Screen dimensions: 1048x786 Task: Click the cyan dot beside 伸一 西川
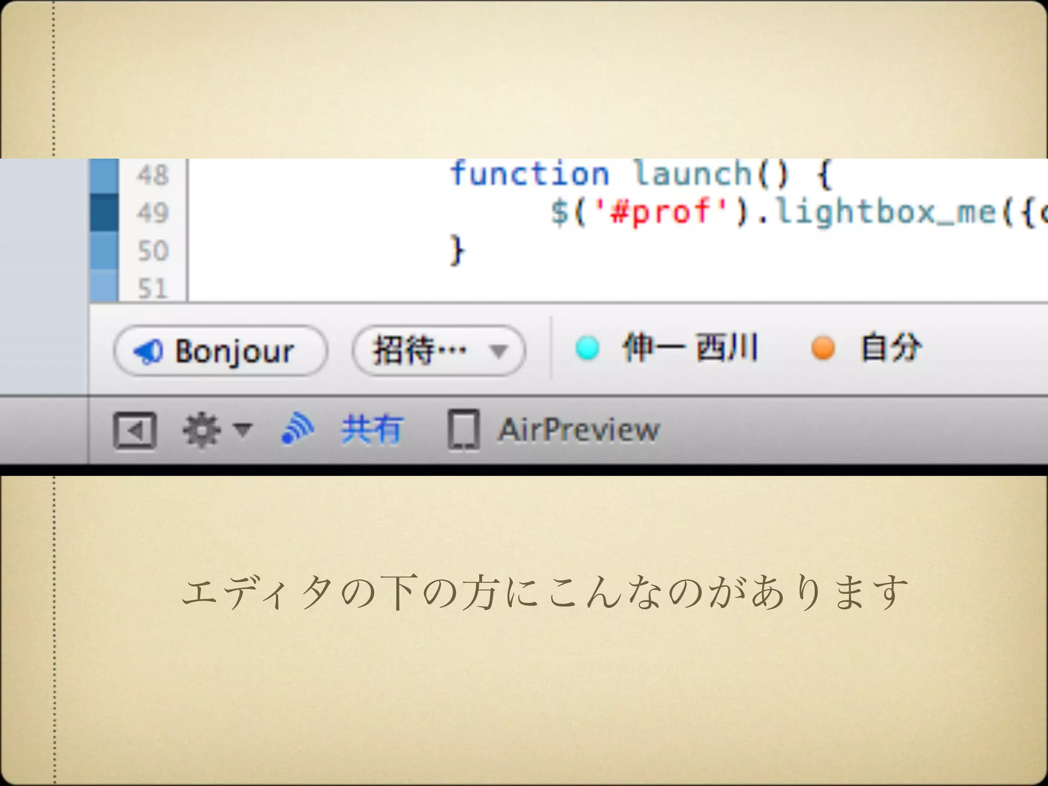[x=587, y=348]
